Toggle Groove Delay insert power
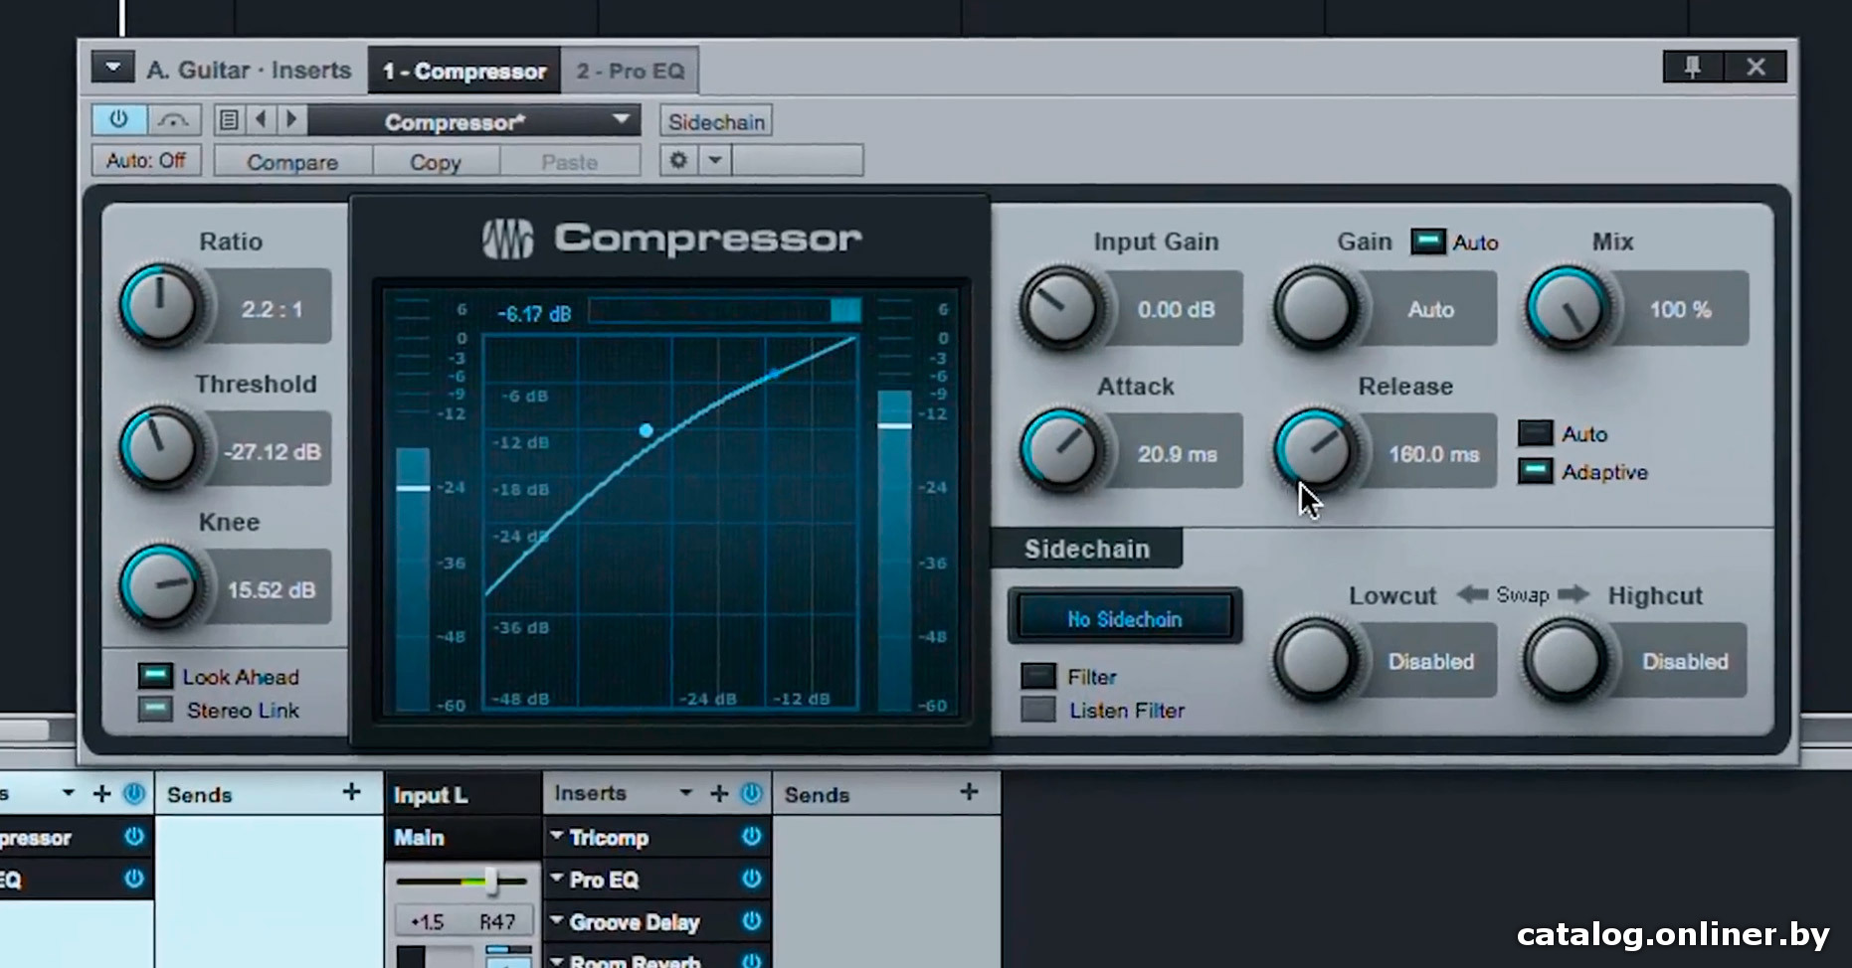 coord(751,921)
